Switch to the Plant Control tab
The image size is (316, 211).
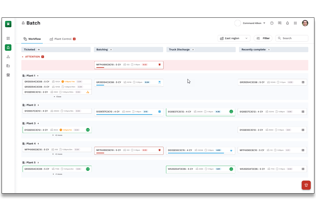click(63, 39)
